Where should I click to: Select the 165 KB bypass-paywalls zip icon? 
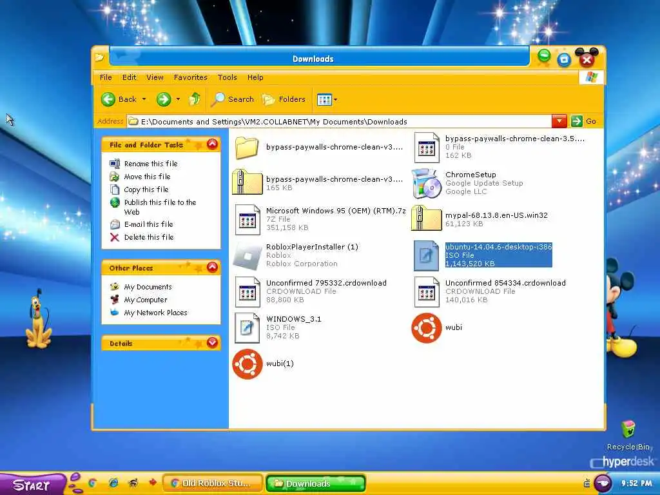pos(247,182)
